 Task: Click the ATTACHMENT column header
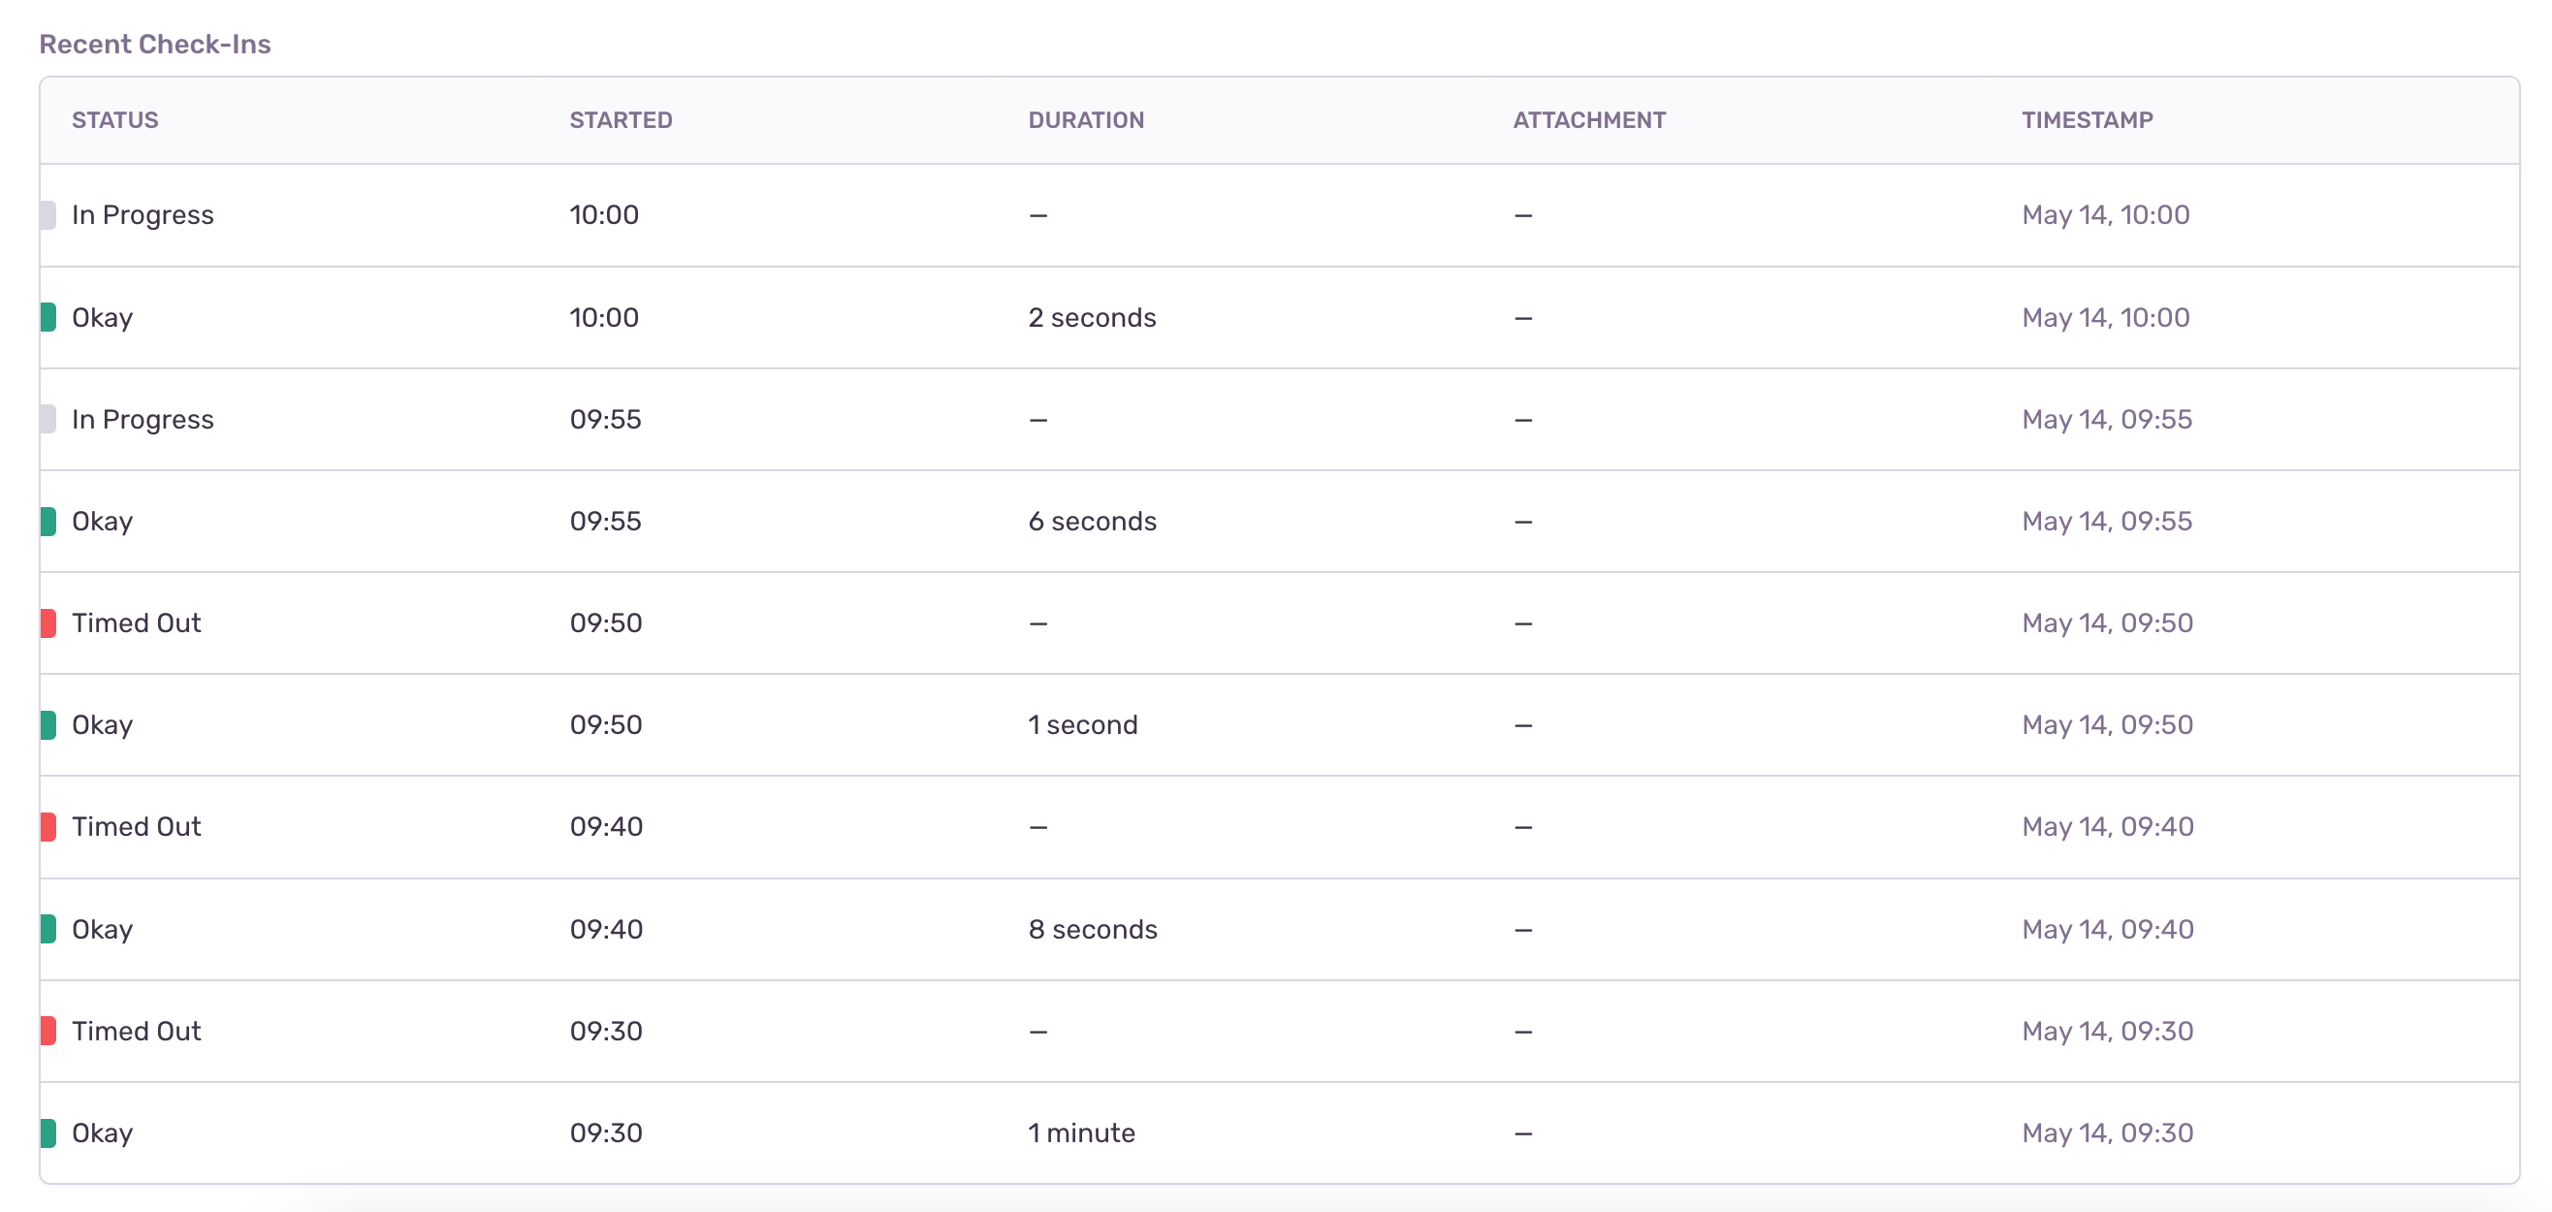point(1589,119)
